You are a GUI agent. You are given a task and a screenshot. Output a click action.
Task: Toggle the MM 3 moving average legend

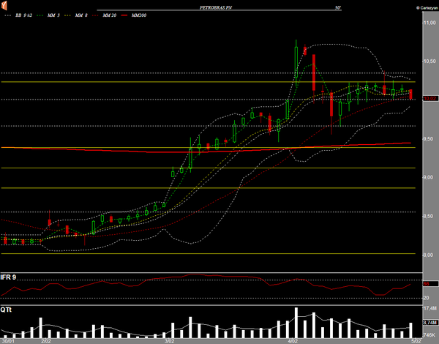(x=51, y=14)
